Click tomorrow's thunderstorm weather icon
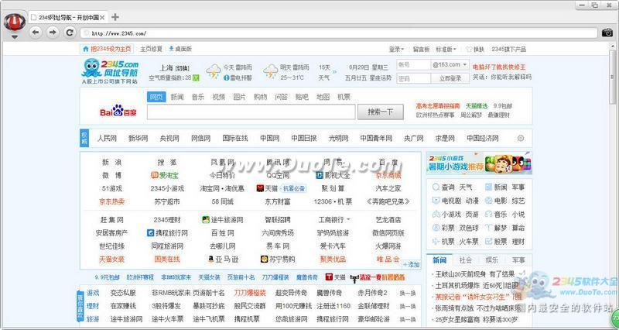 pyautogui.click(x=270, y=71)
